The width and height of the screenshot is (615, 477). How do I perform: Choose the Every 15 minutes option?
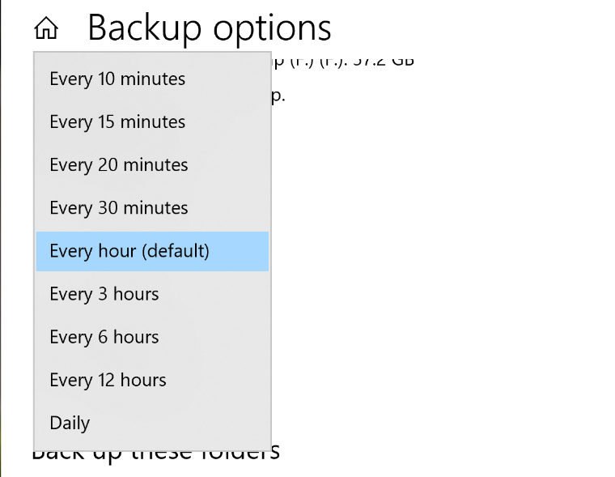pyautogui.click(x=117, y=122)
